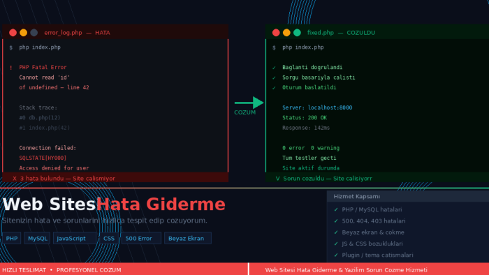This screenshot has height=275, width=489.
Task: Click the 500, 404, 403 hatalari text
Action: pos(374,221)
